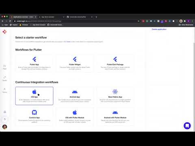Choose the Flutter/Dart Package workflow

coord(115,63)
